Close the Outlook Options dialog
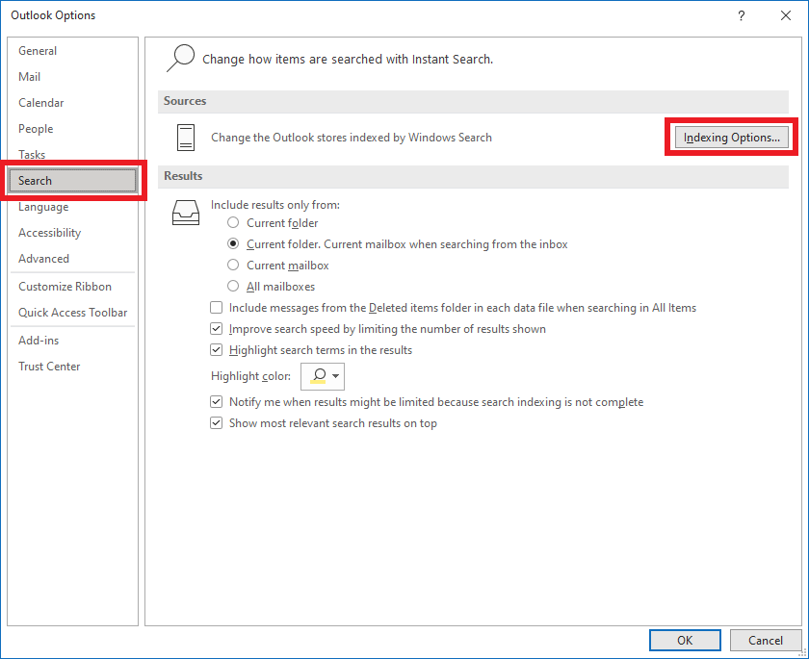Viewport: 809px width, 659px height. click(786, 15)
